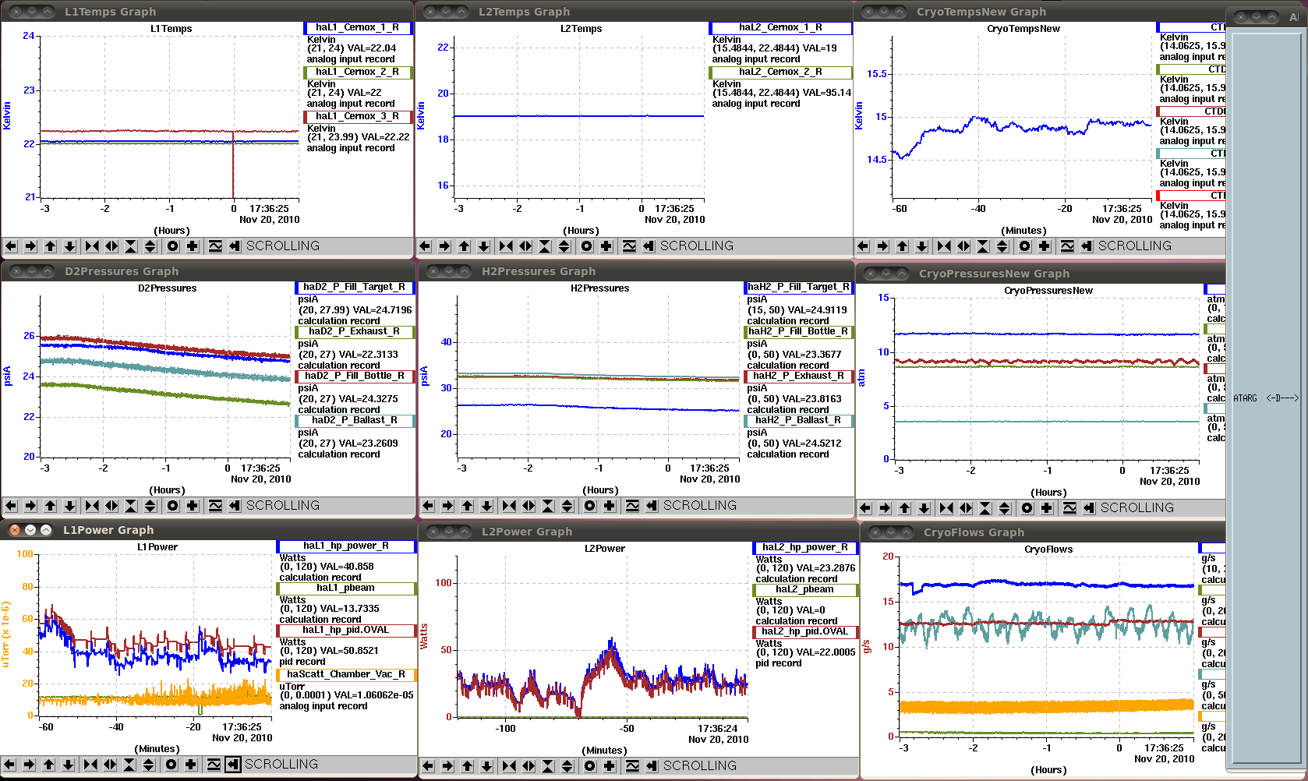Screen dimensions: 1308x781
Task: Compress vertical axis in CryoPressuresNew Graph
Action: click(x=985, y=508)
